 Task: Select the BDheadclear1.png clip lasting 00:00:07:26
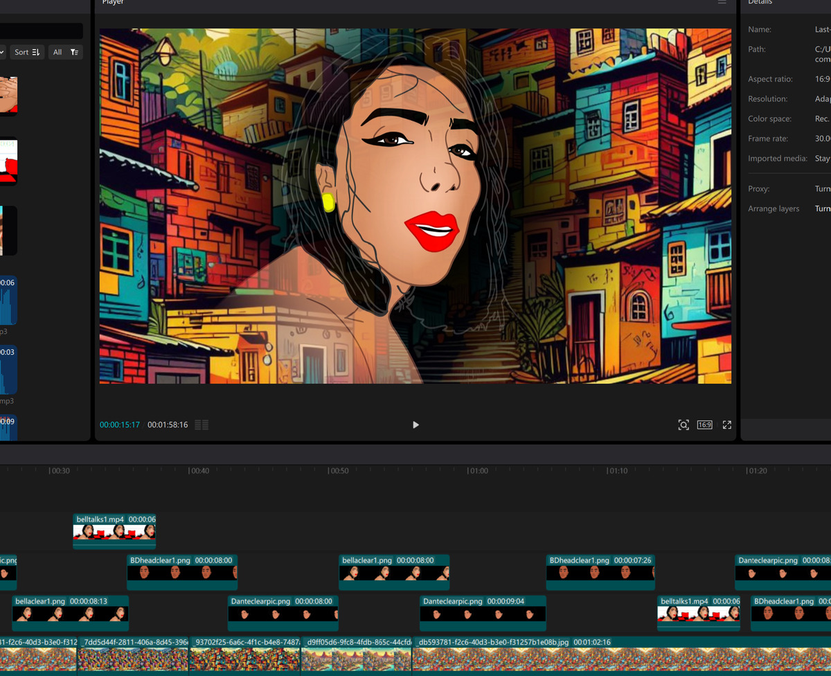pyautogui.click(x=600, y=572)
